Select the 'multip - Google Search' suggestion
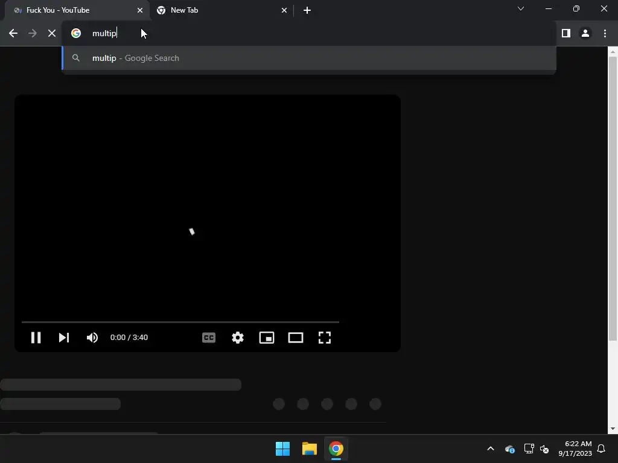The width and height of the screenshot is (618, 463). point(309,58)
